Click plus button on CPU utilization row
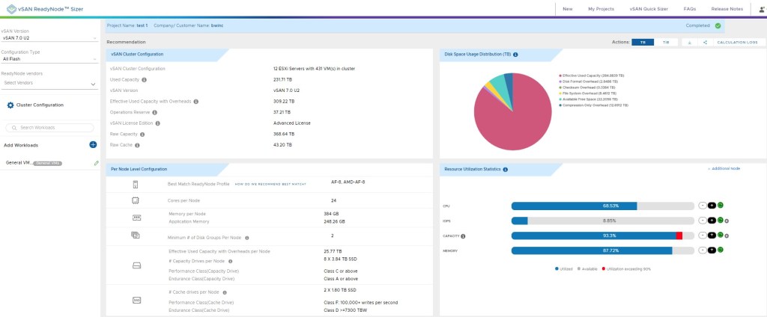The image size is (767, 317). tap(711, 205)
